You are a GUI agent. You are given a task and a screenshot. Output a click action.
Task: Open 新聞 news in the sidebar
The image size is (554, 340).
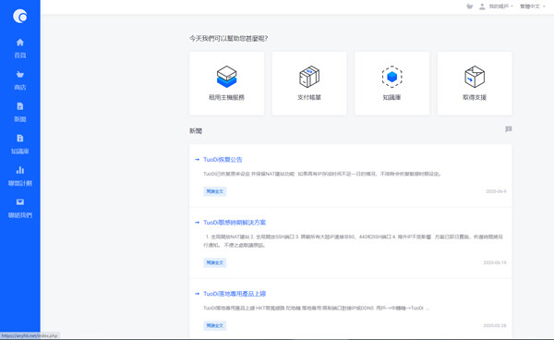coord(20,112)
